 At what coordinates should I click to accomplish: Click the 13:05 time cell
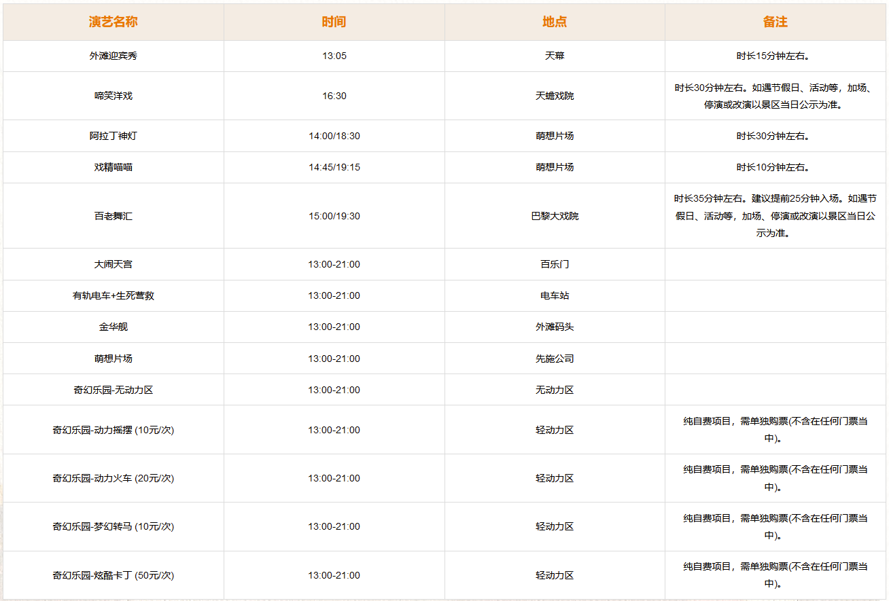click(334, 56)
